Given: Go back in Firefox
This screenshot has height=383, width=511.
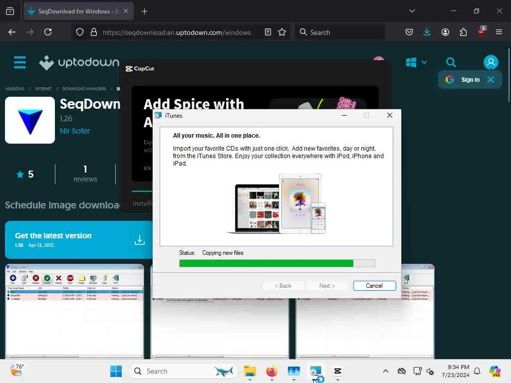Looking at the screenshot, I should (12, 32).
